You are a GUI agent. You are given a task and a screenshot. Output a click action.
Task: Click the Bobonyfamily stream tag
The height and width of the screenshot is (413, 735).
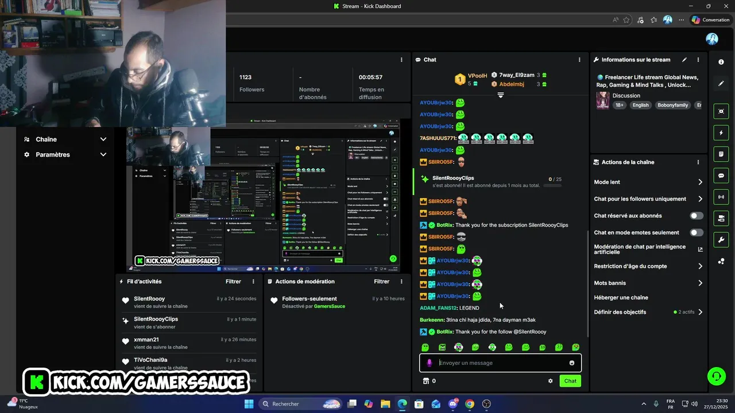[673, 105]
